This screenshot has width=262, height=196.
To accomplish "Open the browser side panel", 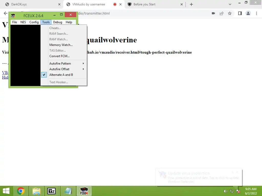I will point(240,13).
